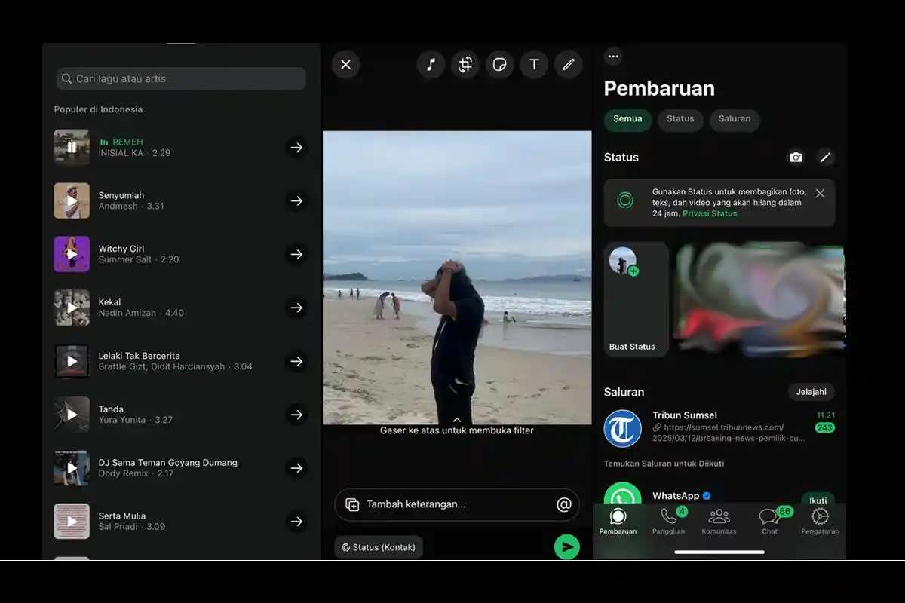Expand filters via the upward chevron

[456, 420]
